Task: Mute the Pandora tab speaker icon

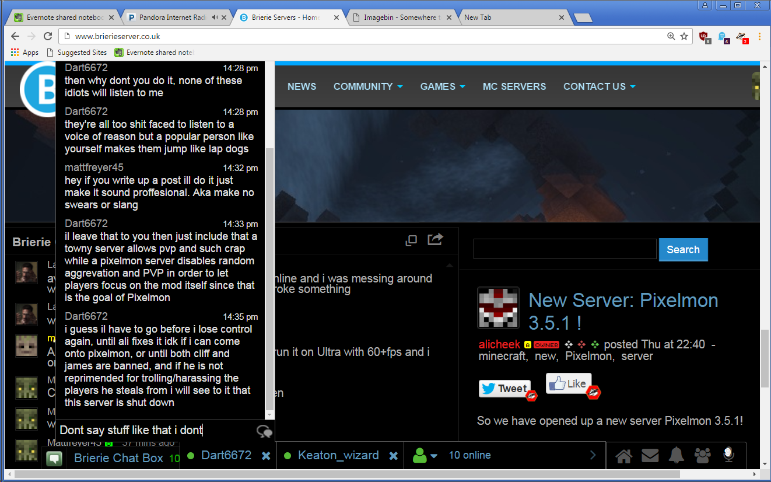Action: pos(215,18)
